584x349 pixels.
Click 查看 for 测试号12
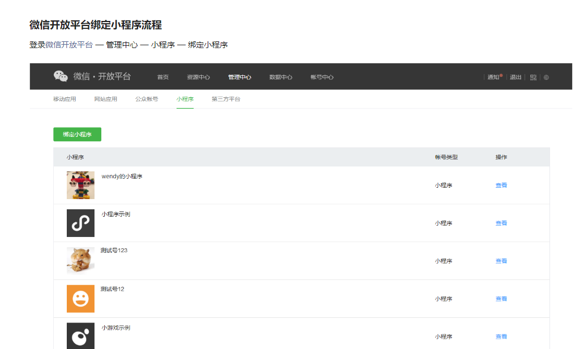[501, 299]
